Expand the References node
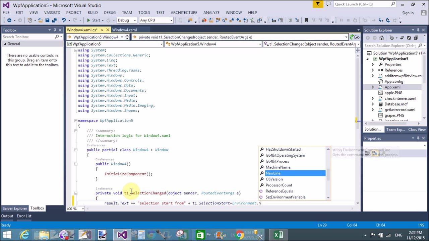This screenshot has height=241, width=429. [373, 70]
